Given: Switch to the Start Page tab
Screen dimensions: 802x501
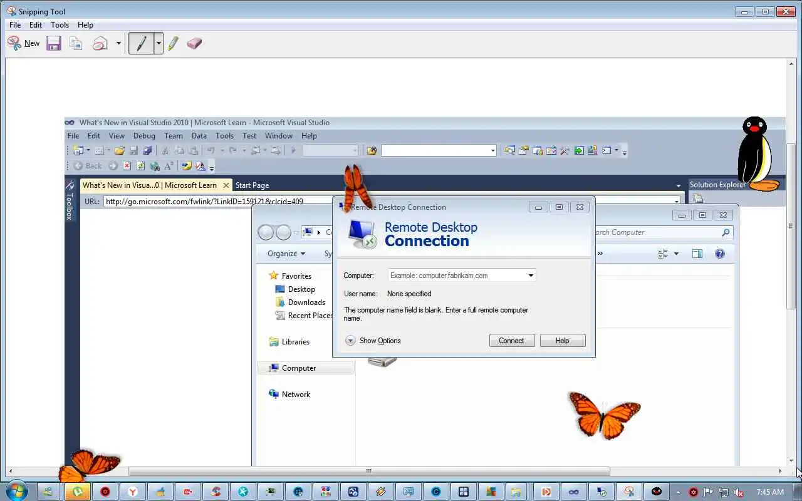Looking at the screenshot, I should tap(252, 185).
